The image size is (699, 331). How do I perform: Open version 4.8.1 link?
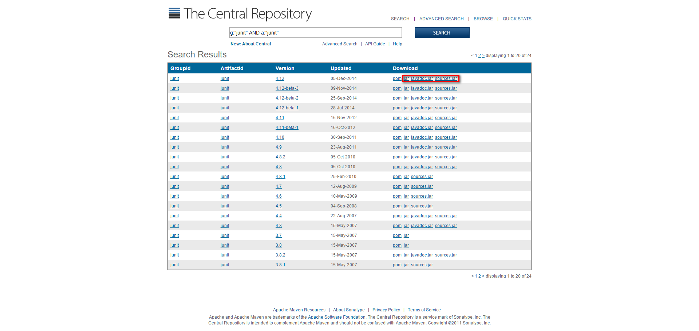(280, 177)
